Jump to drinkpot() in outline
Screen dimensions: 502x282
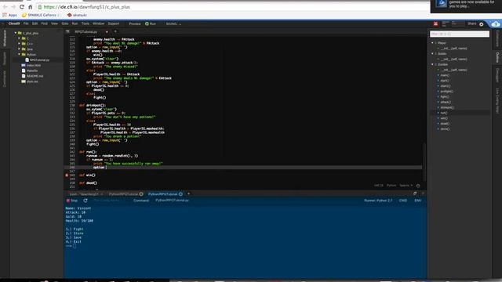(x=447, y=107)
